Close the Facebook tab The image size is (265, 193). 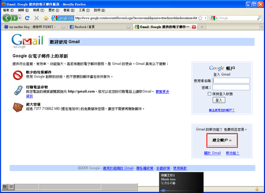pos(129,27)
